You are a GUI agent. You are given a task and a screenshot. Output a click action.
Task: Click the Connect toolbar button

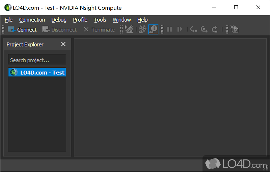22,30
